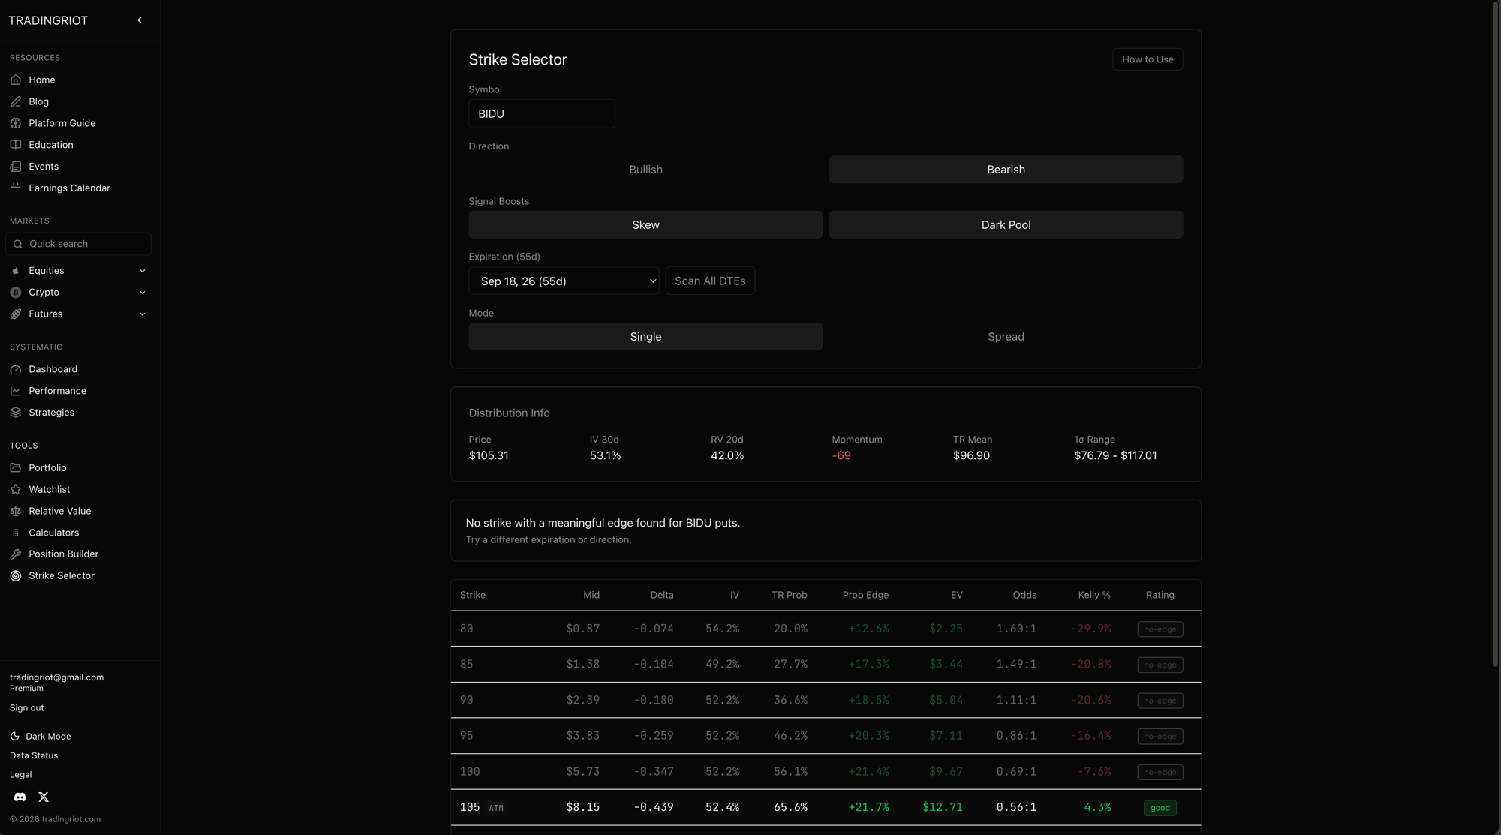Screen dimensions: 1501x835
Task: Open the Discord icon link
Action: [20, 797]
